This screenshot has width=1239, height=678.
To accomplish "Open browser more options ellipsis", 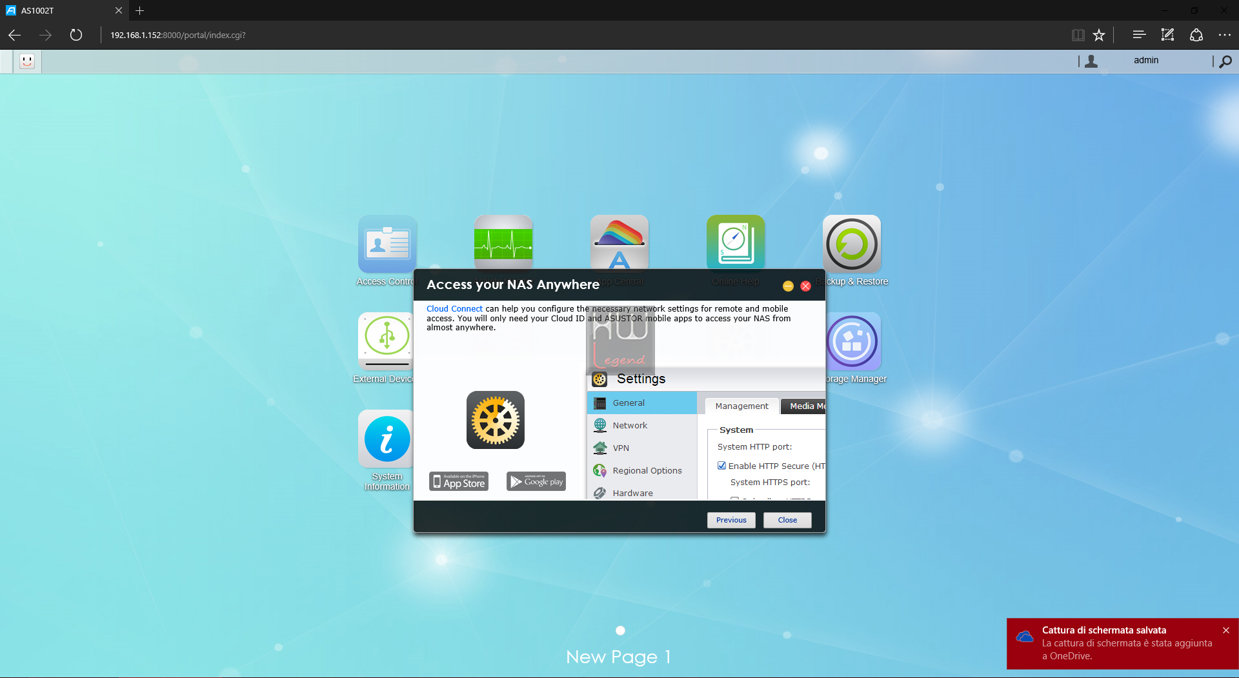I will (1225, 35).
